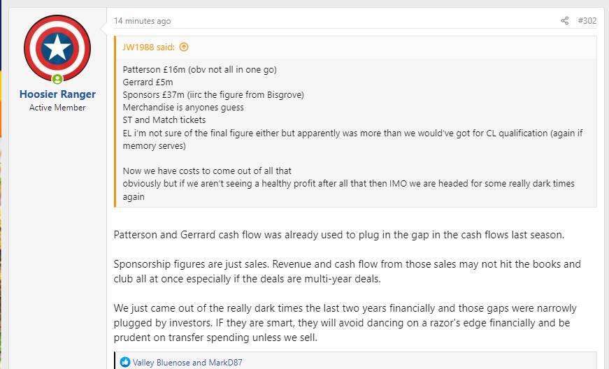This screenshot has width=609, height=369.
Task: Click the blue thumbs-up like icon
Action: [x=125, y=362]
